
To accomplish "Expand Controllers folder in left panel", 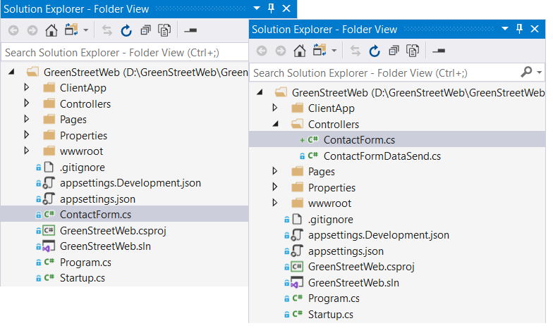I will (27, 103).
